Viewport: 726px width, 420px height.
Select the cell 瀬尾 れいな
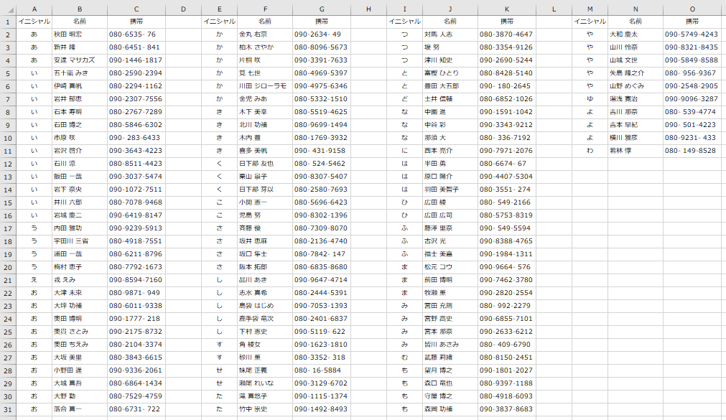click(x=265, y=383)
